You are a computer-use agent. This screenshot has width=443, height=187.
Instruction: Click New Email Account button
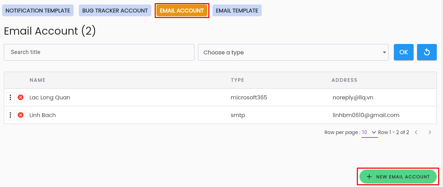click(398, 177)
